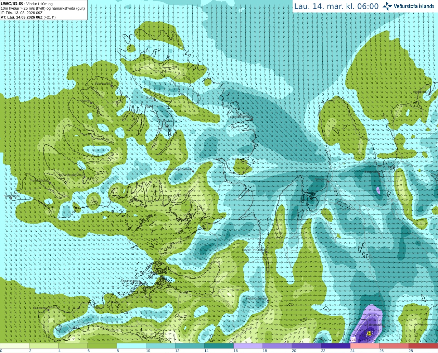The width and height of the screenshot is (438, 353).
Task: Click the Blönduós station label
Action: (321, 179)
